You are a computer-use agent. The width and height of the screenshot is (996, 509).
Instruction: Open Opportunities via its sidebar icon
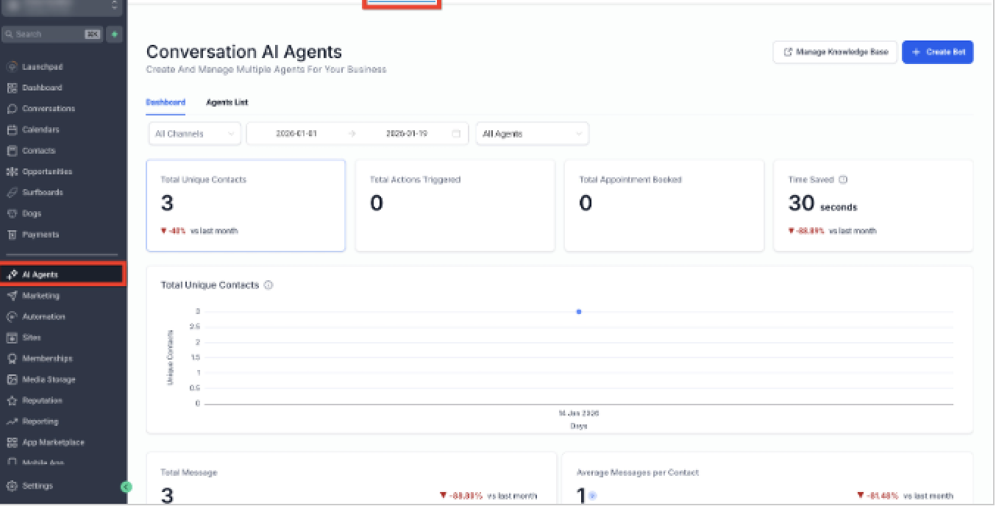[x=12, y=171]
